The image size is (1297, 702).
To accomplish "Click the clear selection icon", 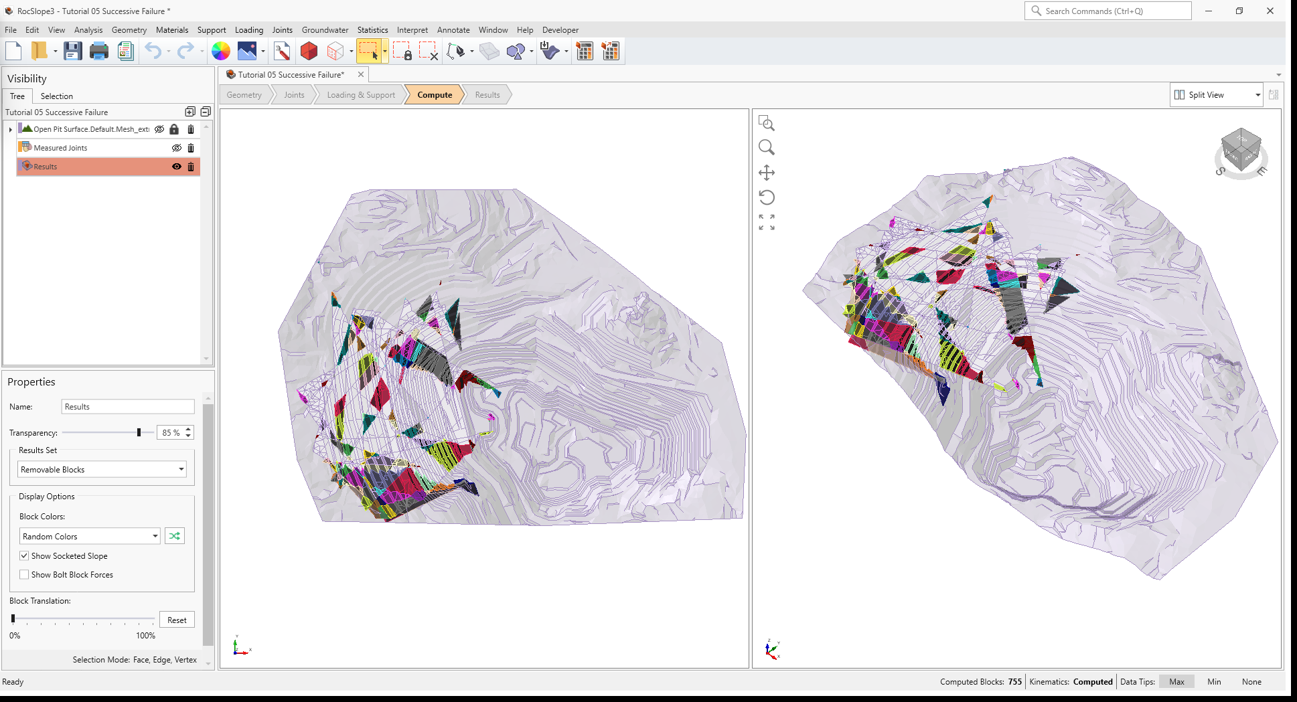I will coord(429,51).
